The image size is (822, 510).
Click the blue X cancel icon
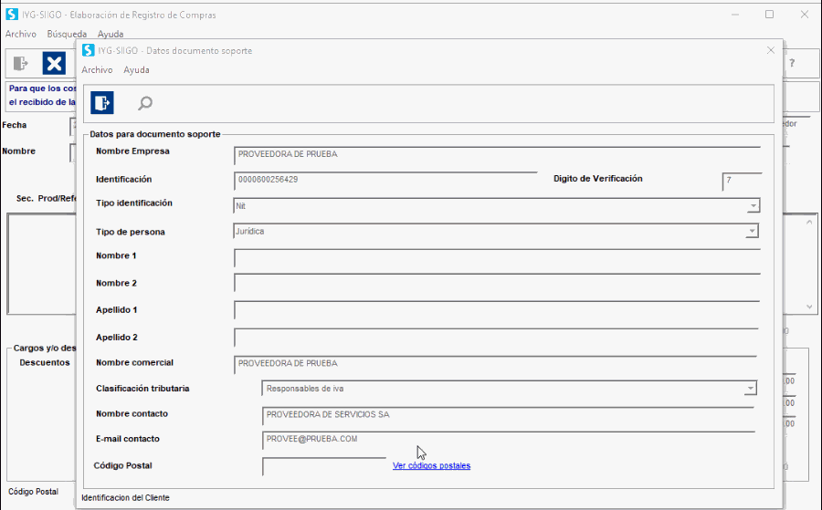coord(55,63)
